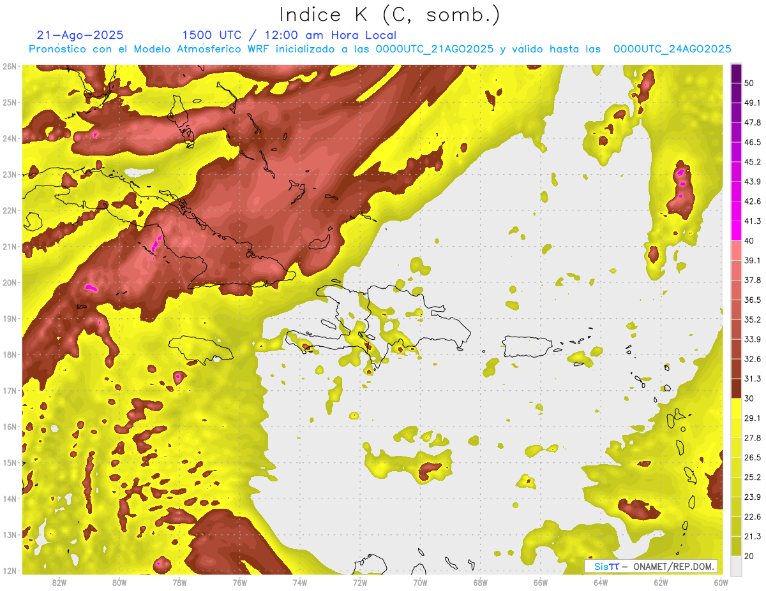Click the 32.6 value on the color scale
This screenshot has height=591, width=766.
[752, 359]
